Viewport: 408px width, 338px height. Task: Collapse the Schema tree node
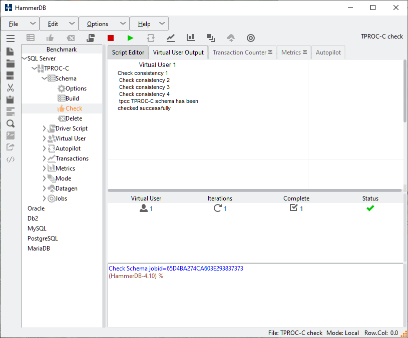(44, 78)
